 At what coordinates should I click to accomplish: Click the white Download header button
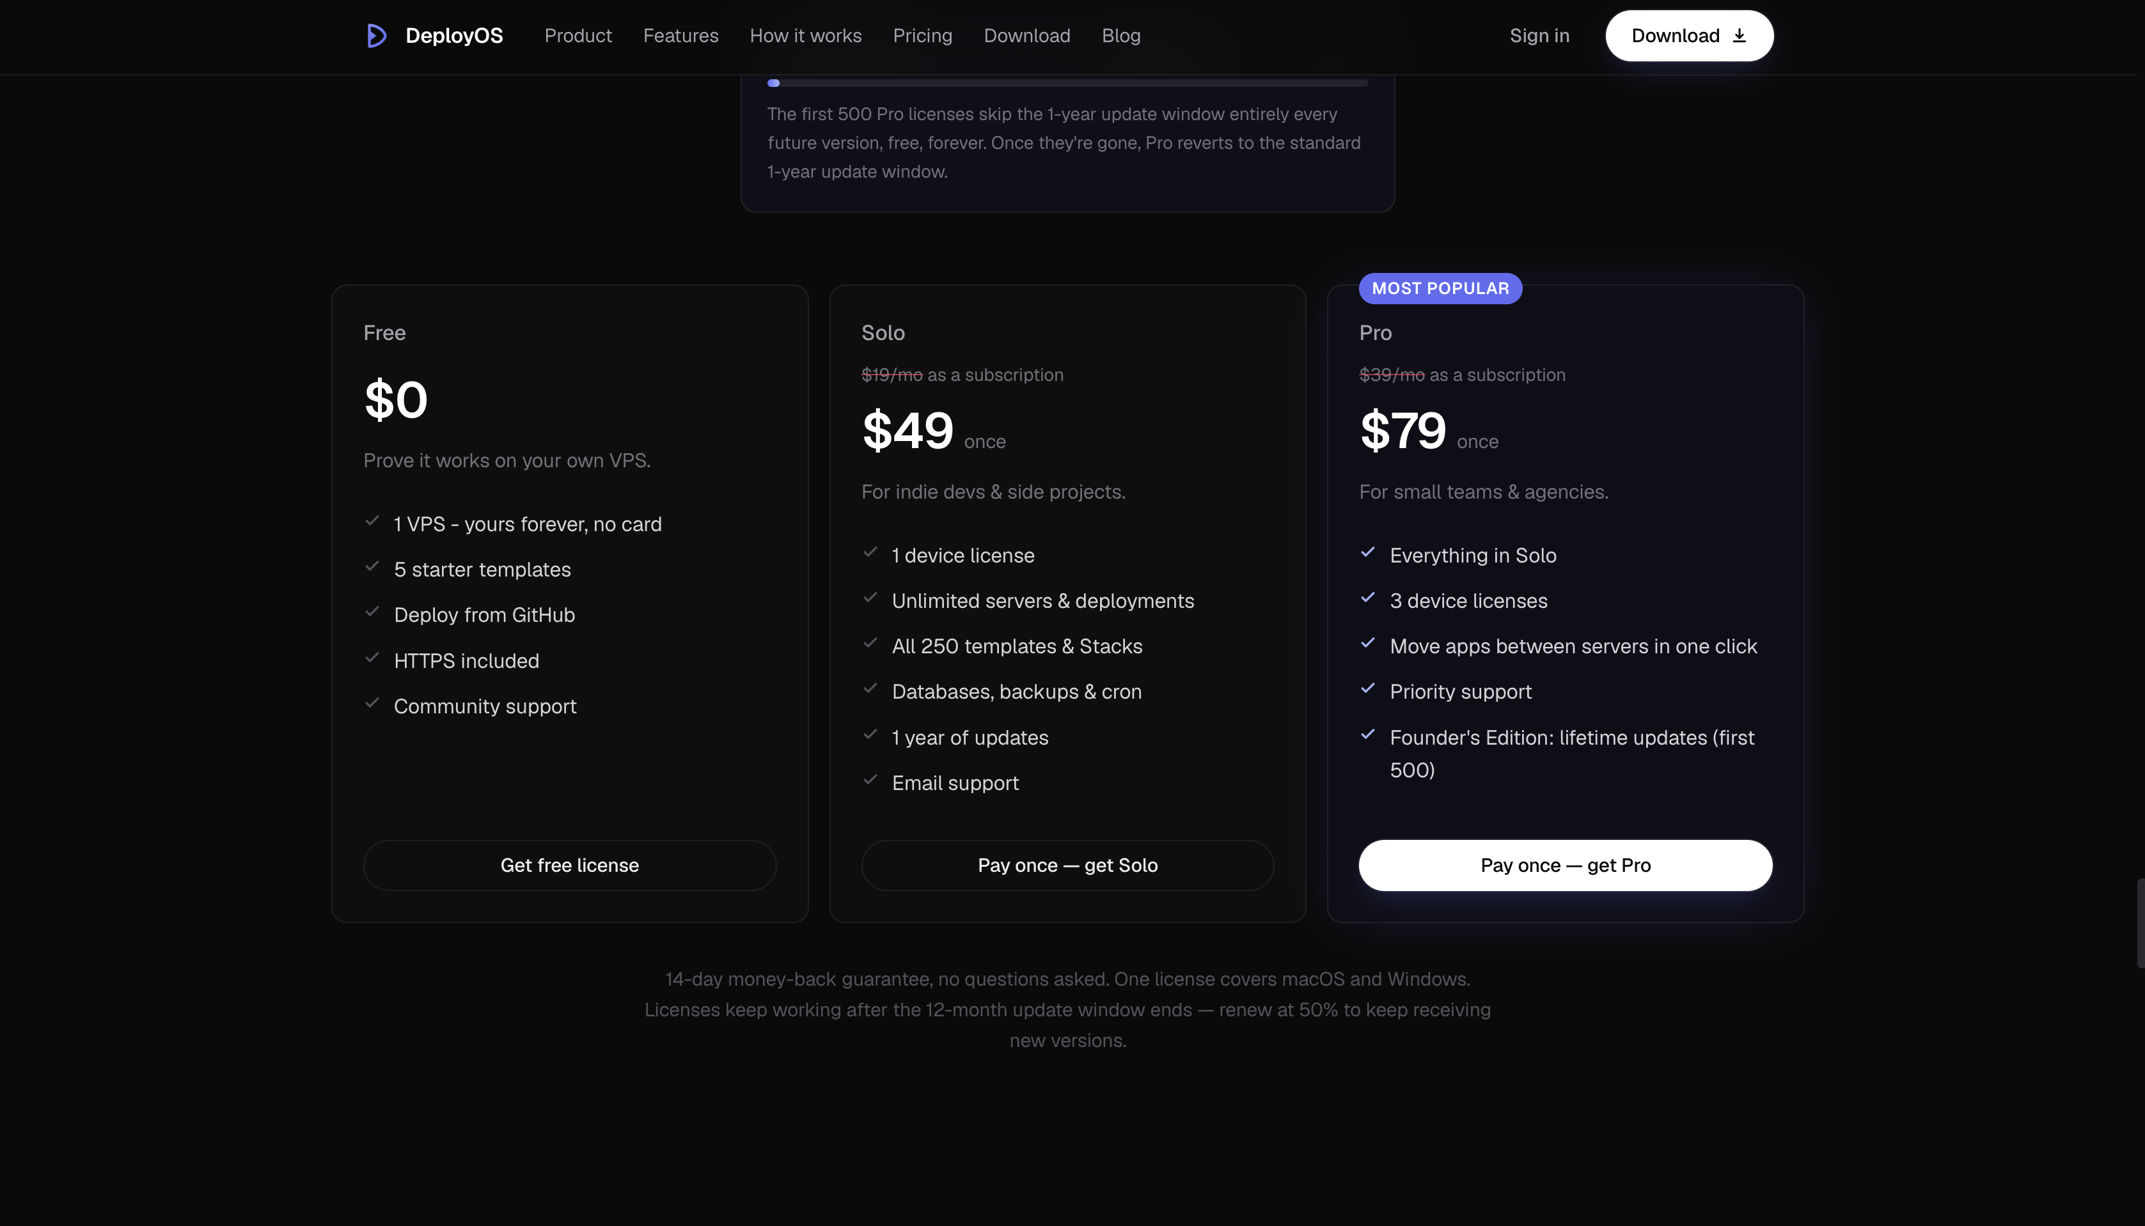tap(1689, 35)
